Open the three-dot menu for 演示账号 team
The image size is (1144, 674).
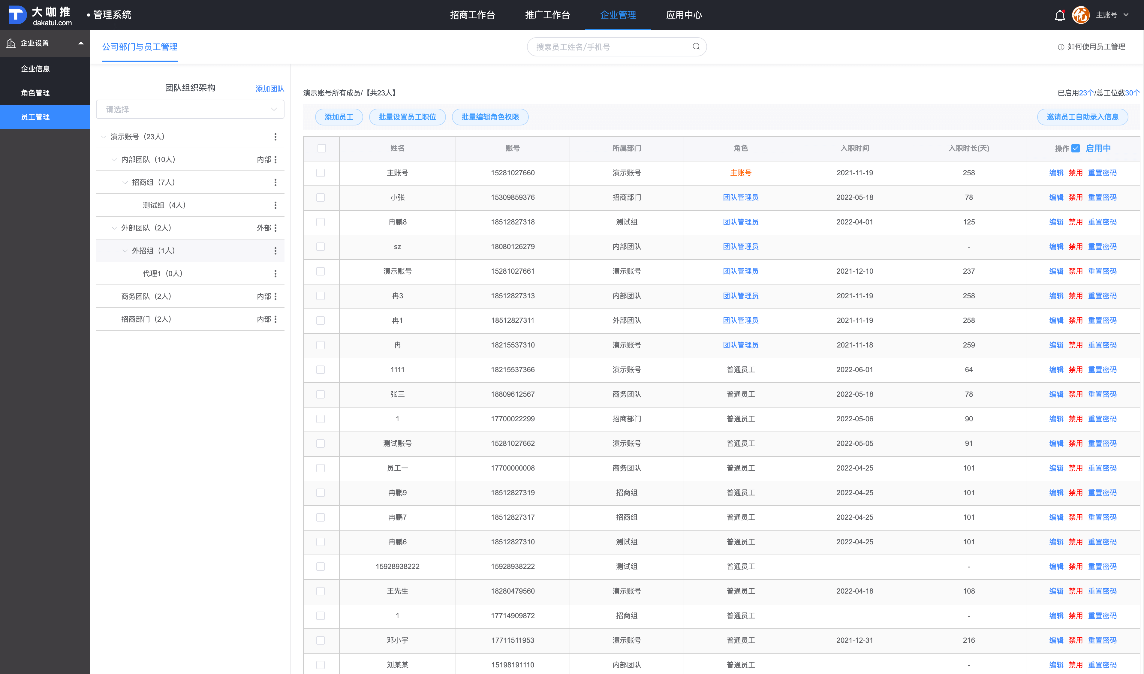coord(275,137)
